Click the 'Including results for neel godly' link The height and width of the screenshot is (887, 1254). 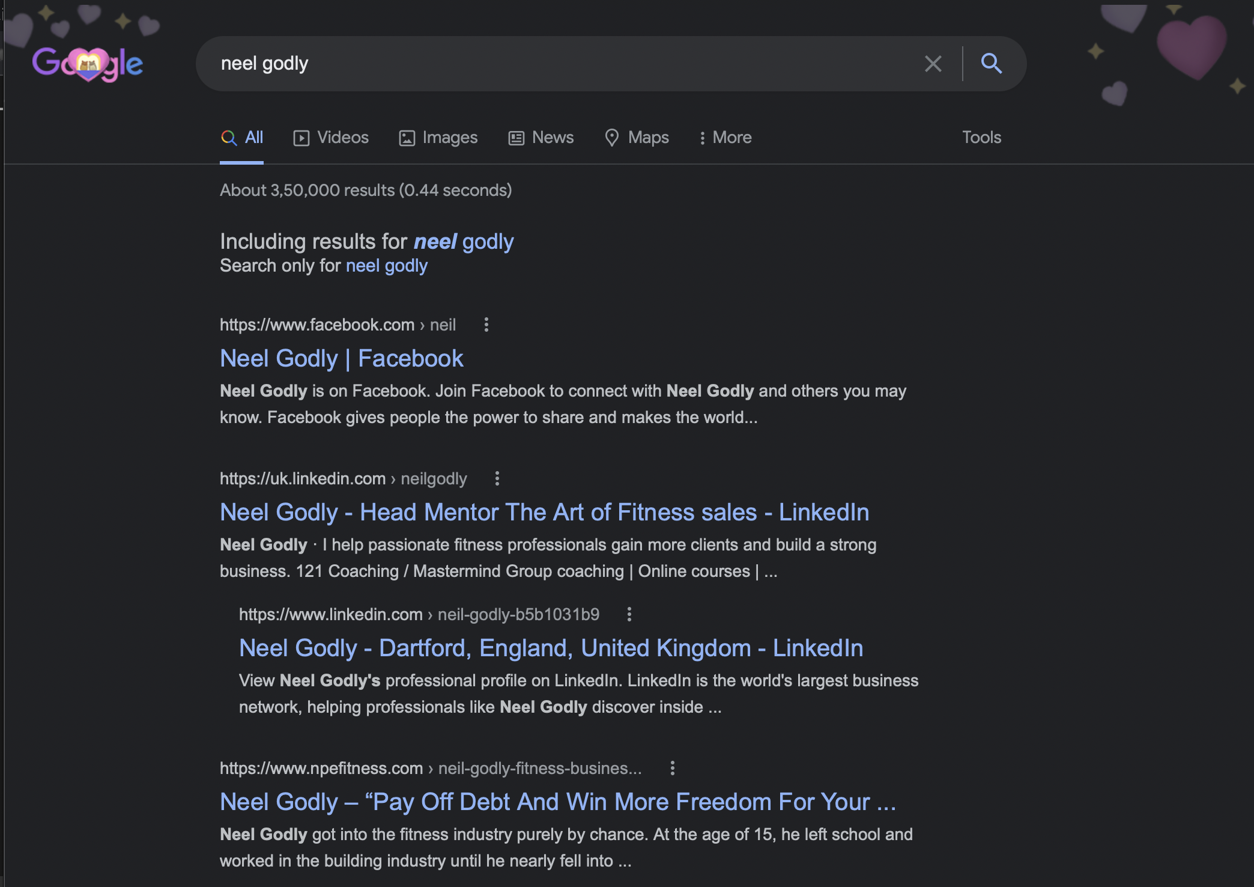464,242
